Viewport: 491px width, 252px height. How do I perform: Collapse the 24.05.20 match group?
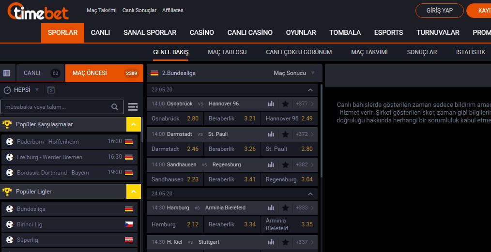pos(310,194)
